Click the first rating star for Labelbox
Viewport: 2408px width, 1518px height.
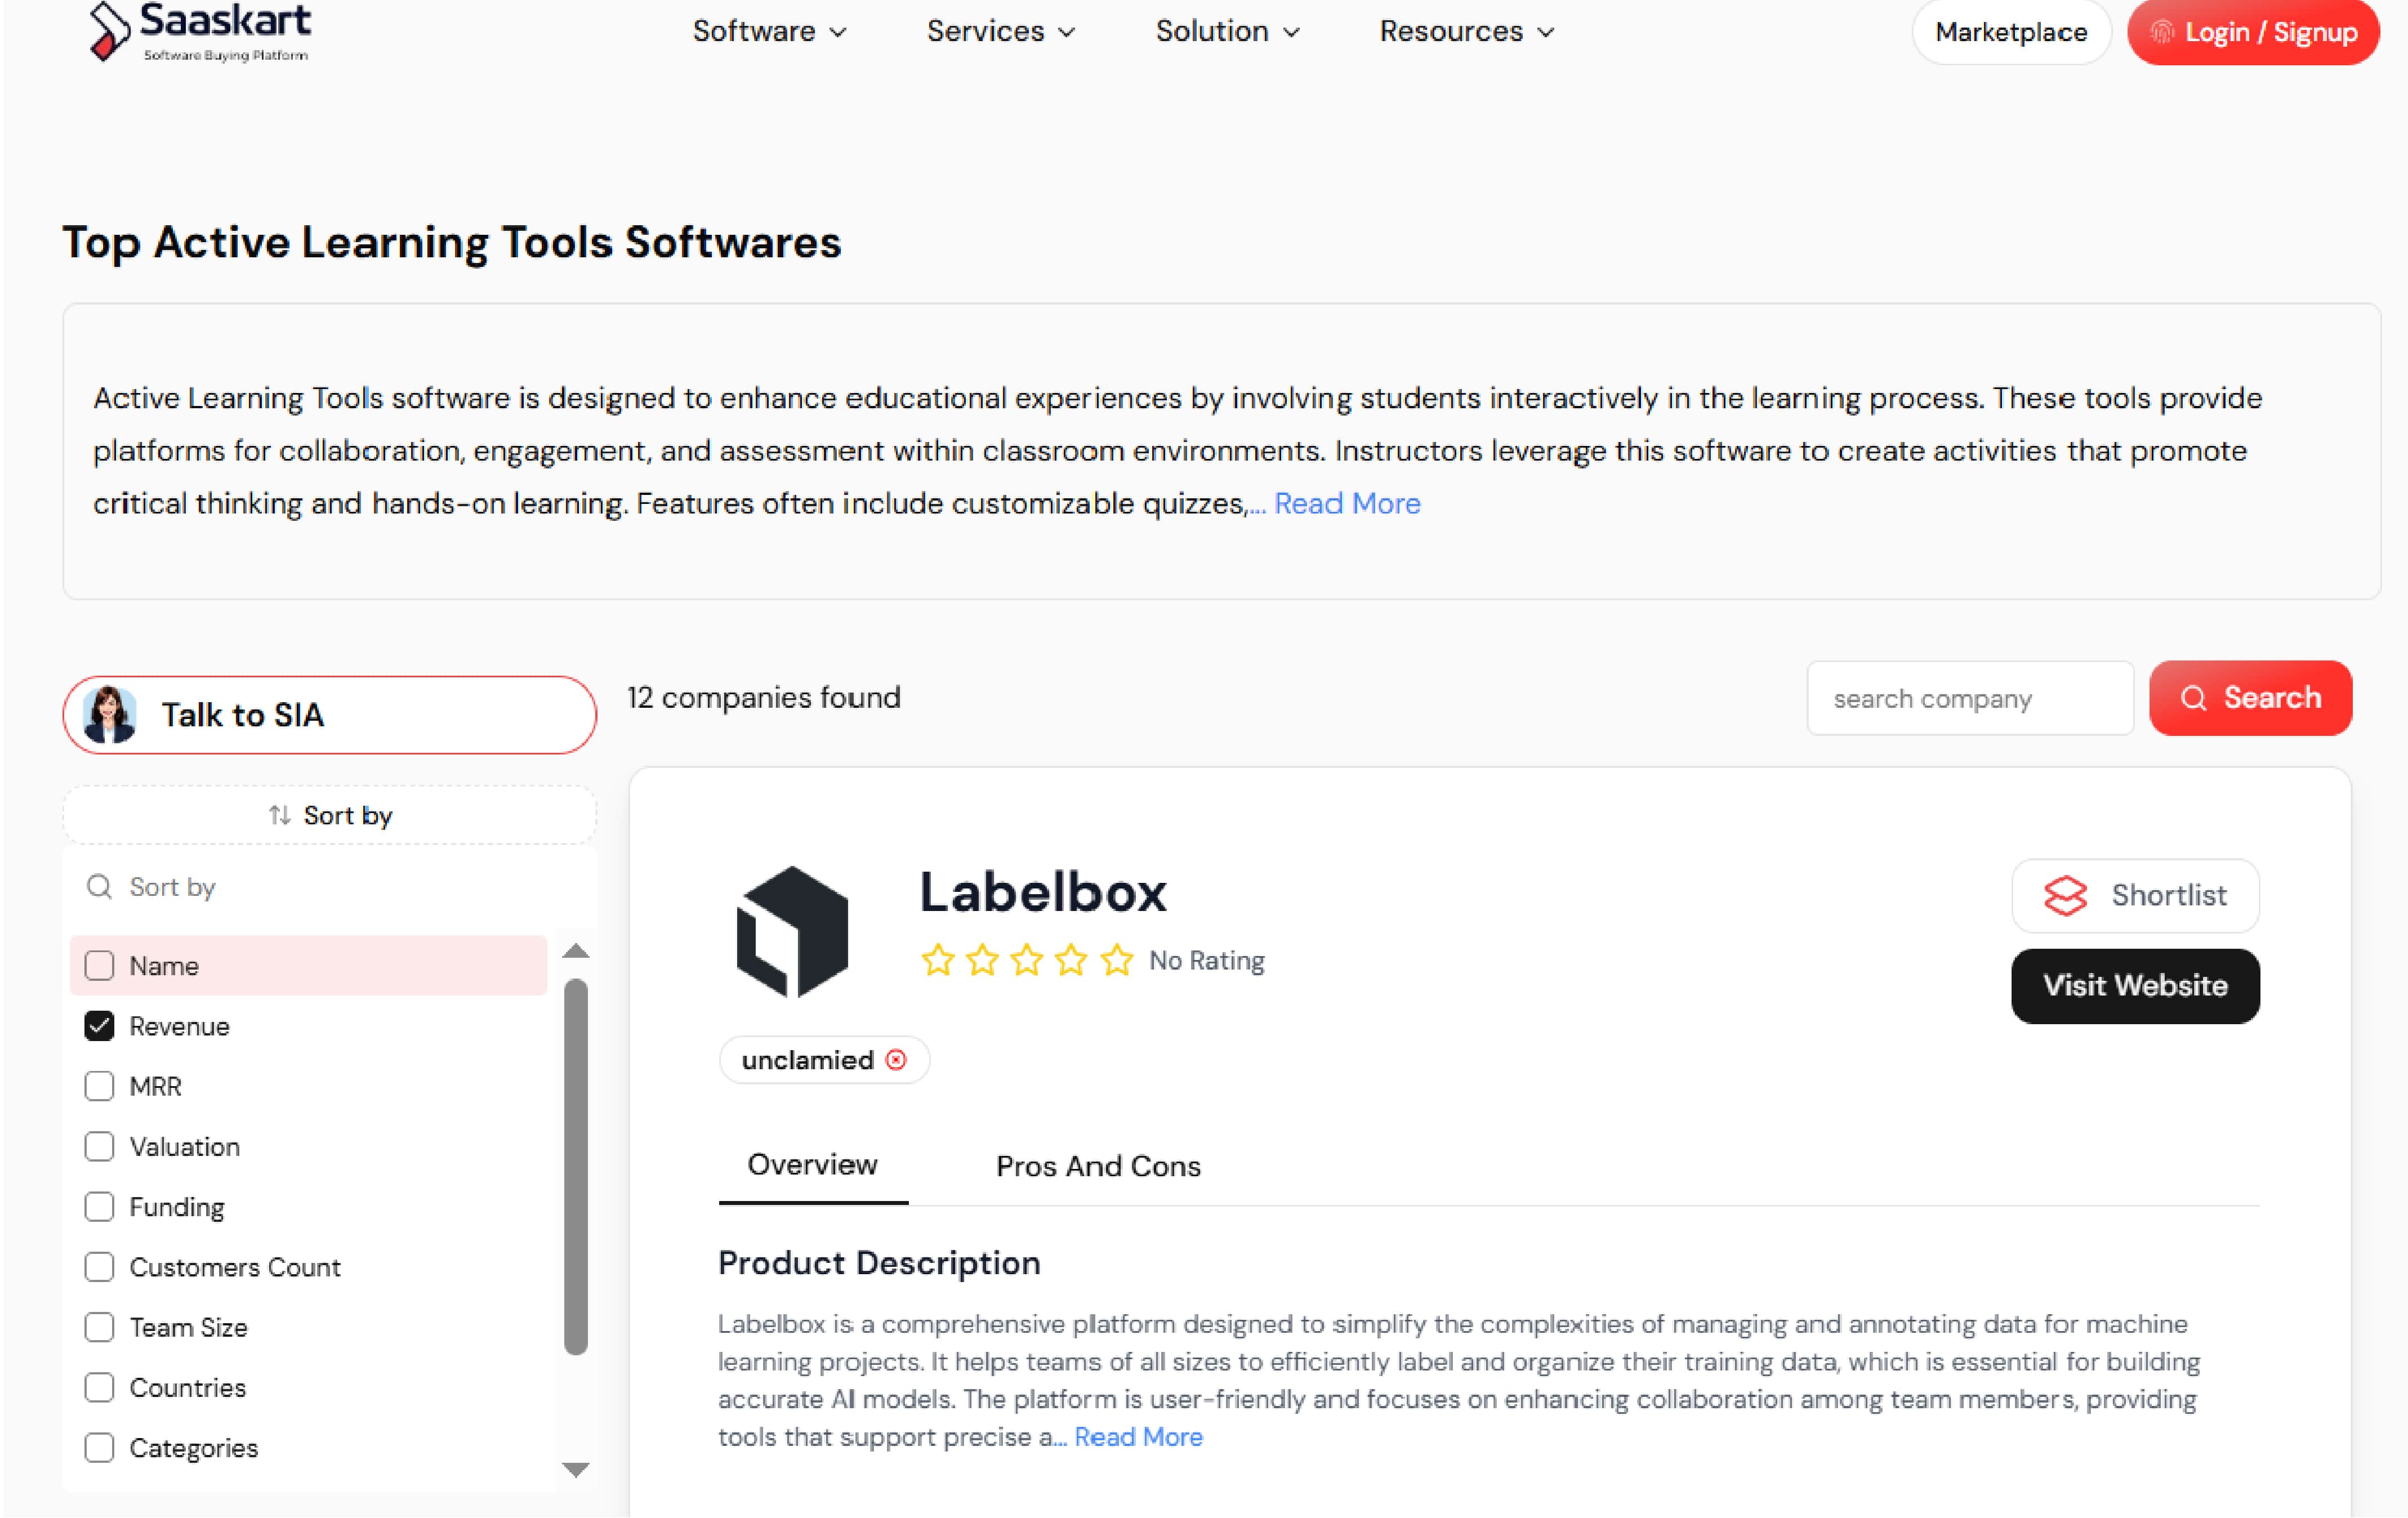938,960
